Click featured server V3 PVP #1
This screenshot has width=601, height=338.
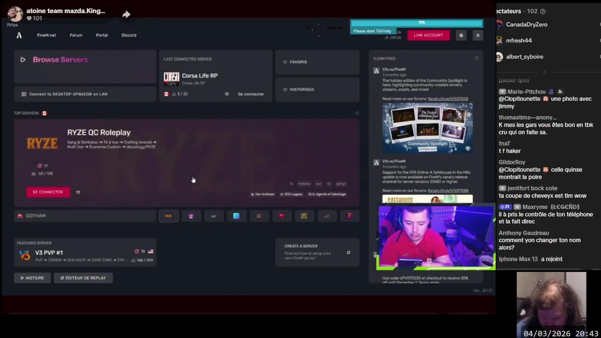pyautogui.click(x=85, y=253)
